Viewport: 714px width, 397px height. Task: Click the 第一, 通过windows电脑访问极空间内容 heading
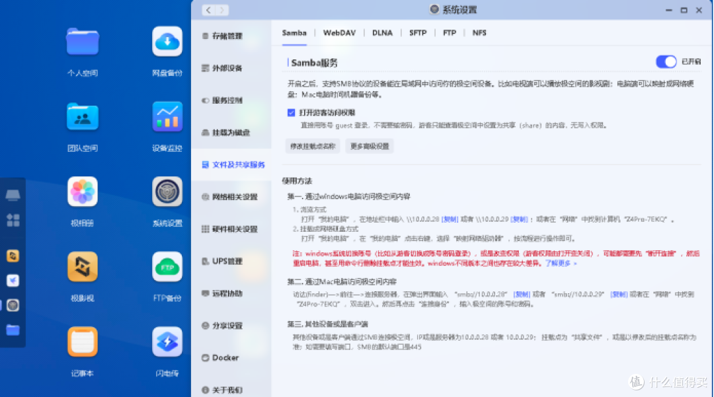[349, 196]
